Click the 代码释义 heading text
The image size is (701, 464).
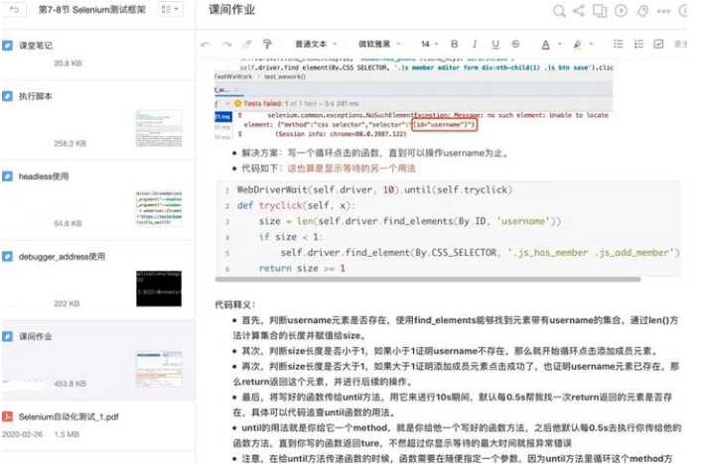click(235, 305)
